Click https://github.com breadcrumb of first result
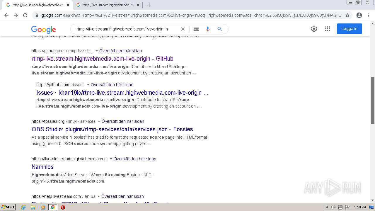The width and height of the screenshot is (375, 211). (x=48, y=51)
